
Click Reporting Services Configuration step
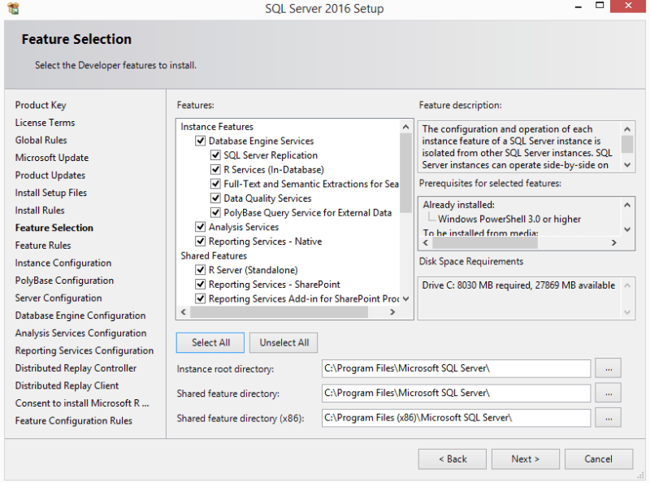point(84,350)
